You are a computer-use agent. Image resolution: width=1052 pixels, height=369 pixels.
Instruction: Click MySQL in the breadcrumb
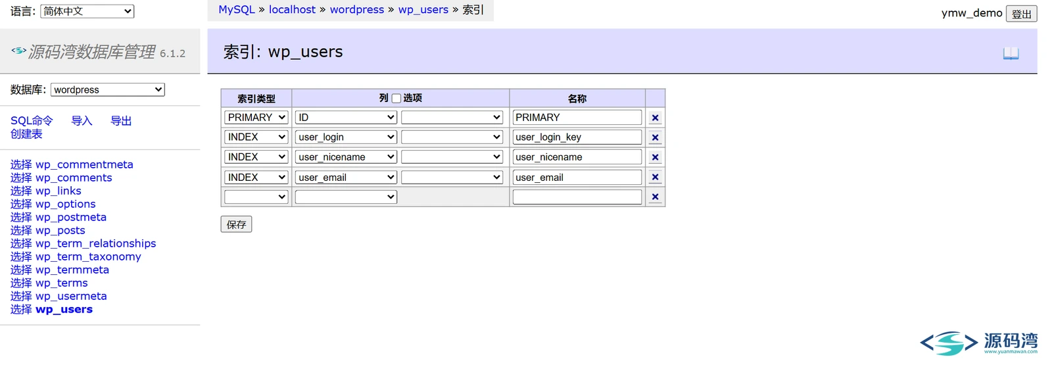[x=237, y=10]
